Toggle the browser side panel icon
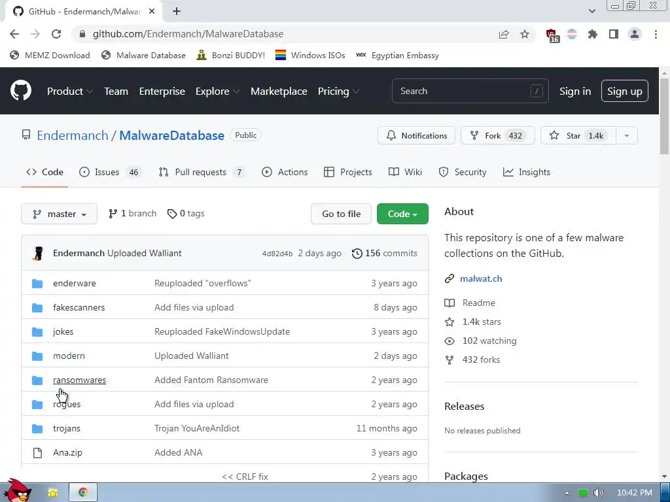The height and width of the screenshot is (502, 670). [x=614, y=34]
